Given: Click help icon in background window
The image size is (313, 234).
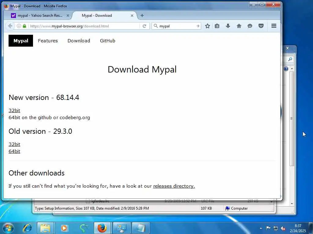Looking at the screenshot, I should pyautogui.click(x=286, y=69).
